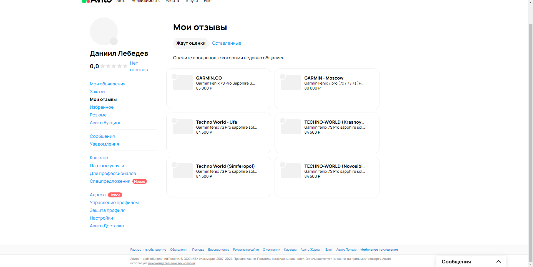
Task: Open TECHNO-WORLD (Novosibi... listing thumbnail
Action: pos(291,171)
